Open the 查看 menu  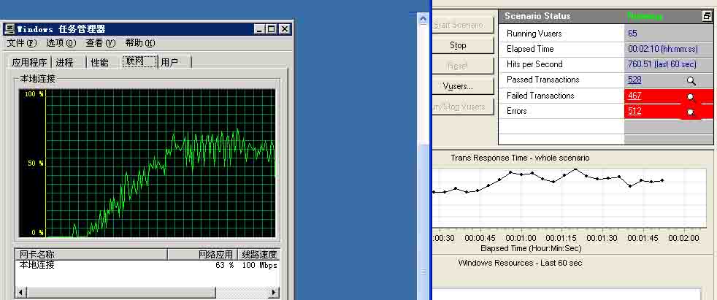100,43
